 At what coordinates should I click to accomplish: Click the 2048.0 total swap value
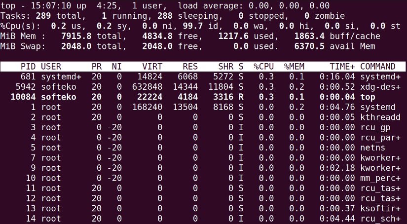[76, 46]
